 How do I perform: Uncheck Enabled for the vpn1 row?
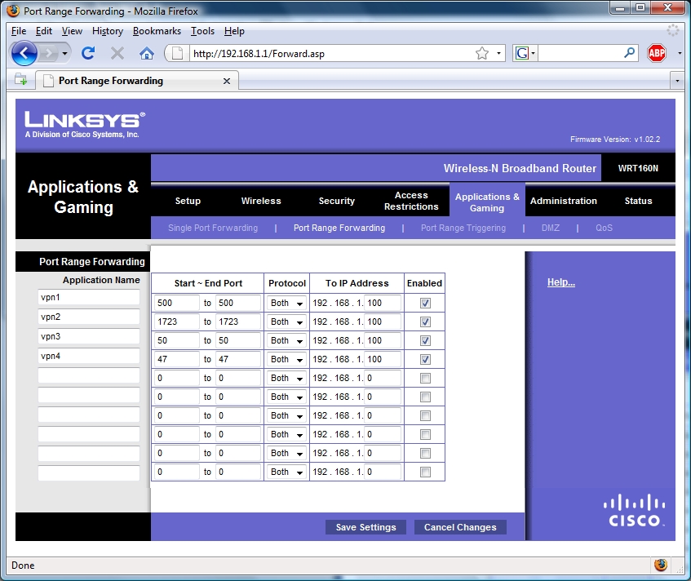pyautogui.click(x=425, y=303)
